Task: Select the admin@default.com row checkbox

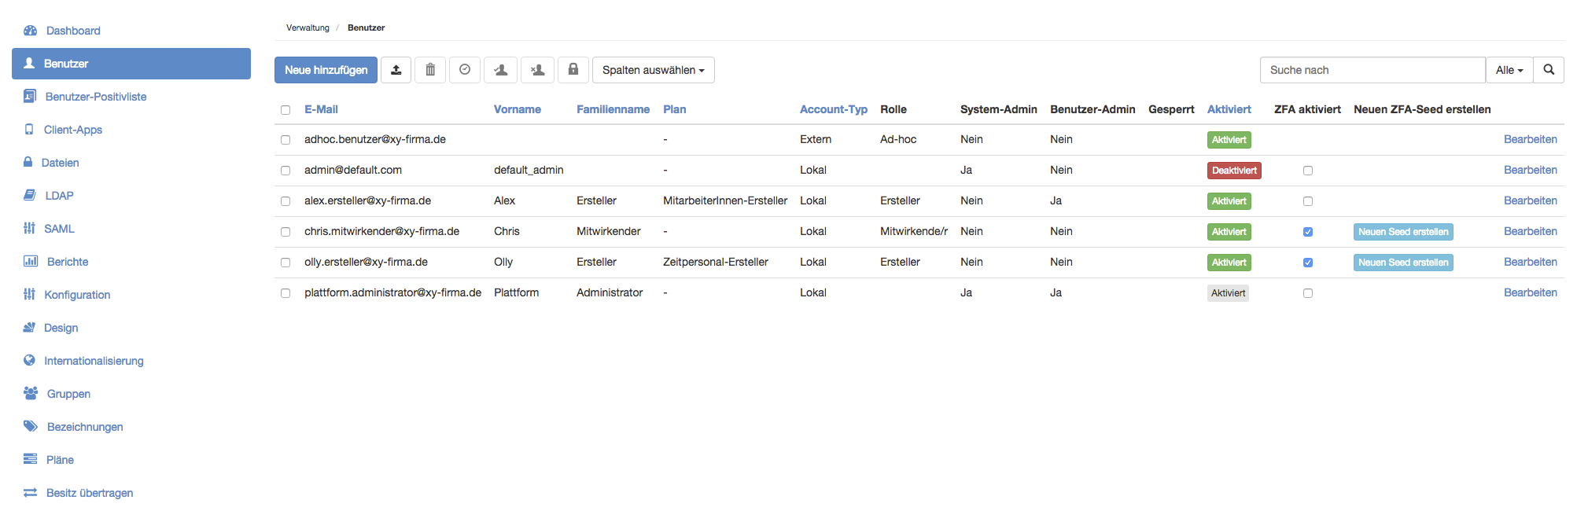Action: click(286, 171)
